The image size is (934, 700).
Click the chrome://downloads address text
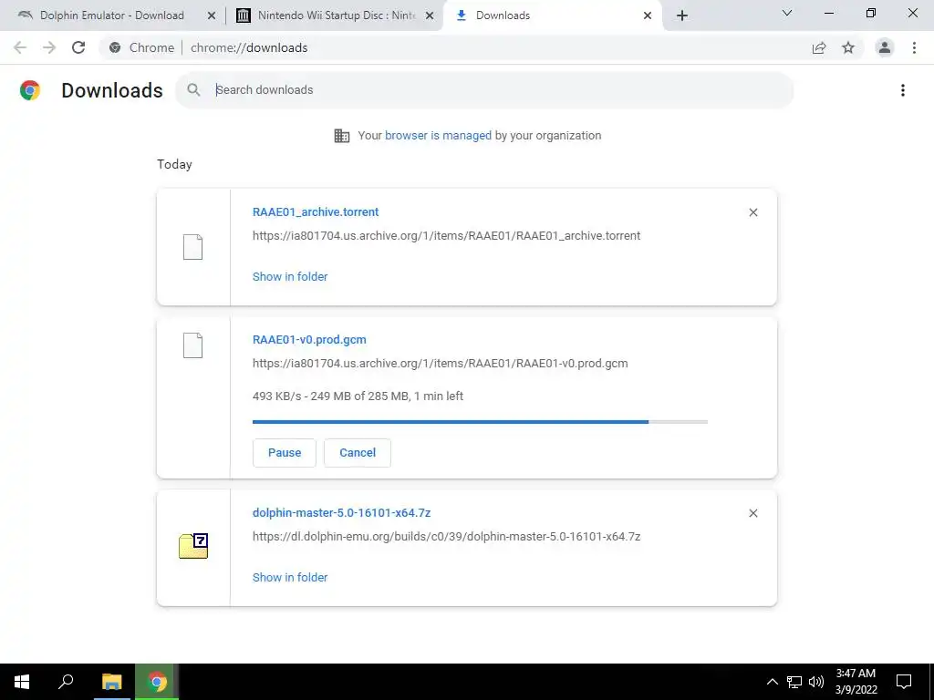pos(249,47)
